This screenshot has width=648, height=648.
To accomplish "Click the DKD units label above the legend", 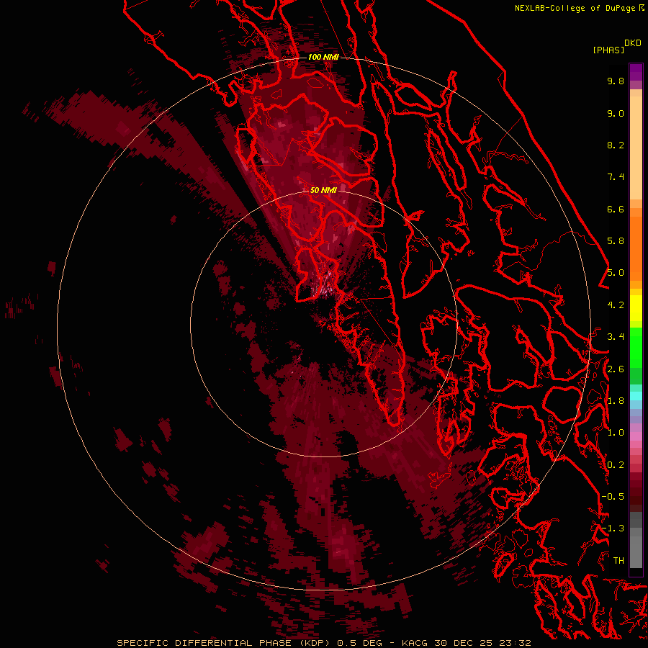I will tap(633, 43).
